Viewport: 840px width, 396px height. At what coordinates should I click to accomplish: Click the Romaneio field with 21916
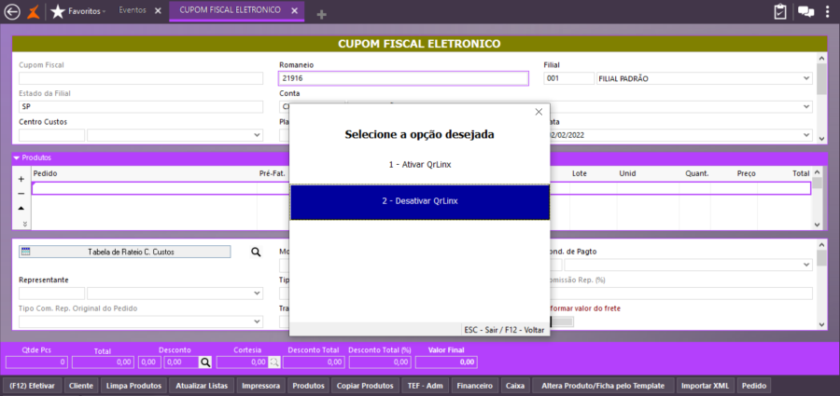403,78
